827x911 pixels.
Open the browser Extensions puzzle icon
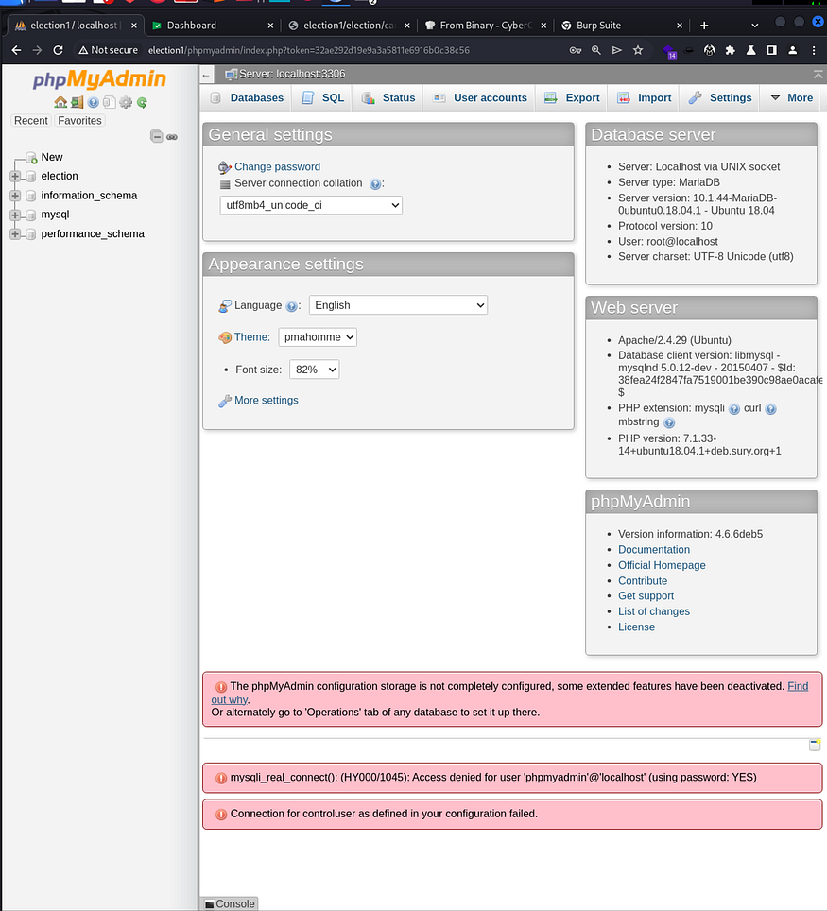tap(731, 50)
